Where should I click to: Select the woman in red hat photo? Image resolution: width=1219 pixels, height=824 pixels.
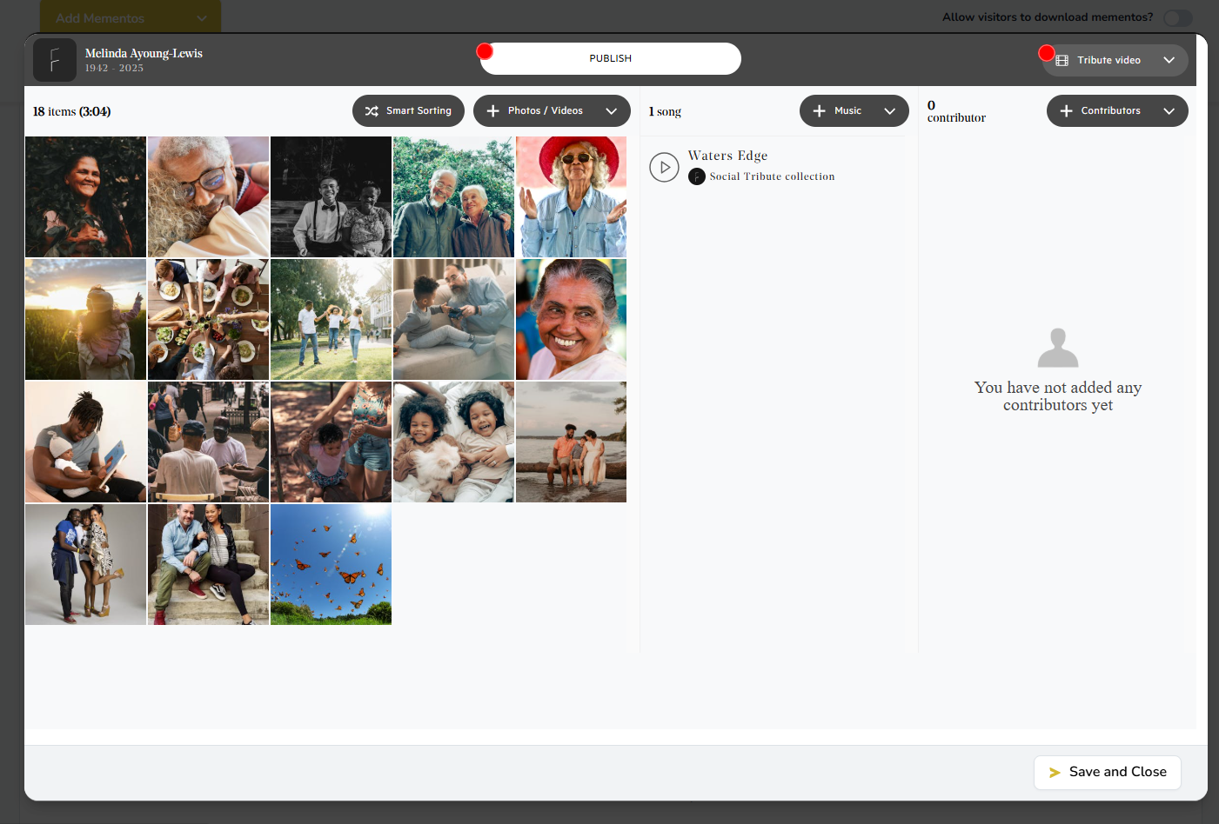pos(571,196)
